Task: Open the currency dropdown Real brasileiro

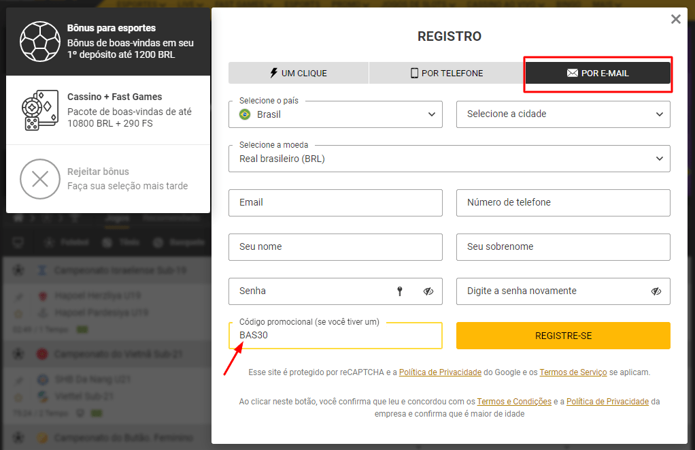Action: coord(450,159)
